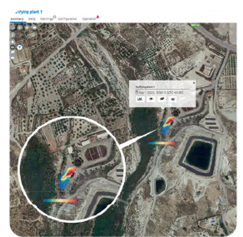The width and height of the screenshot is (243, 237).
Task: Click the second round map toolbar button
Action: pos(20,28)
